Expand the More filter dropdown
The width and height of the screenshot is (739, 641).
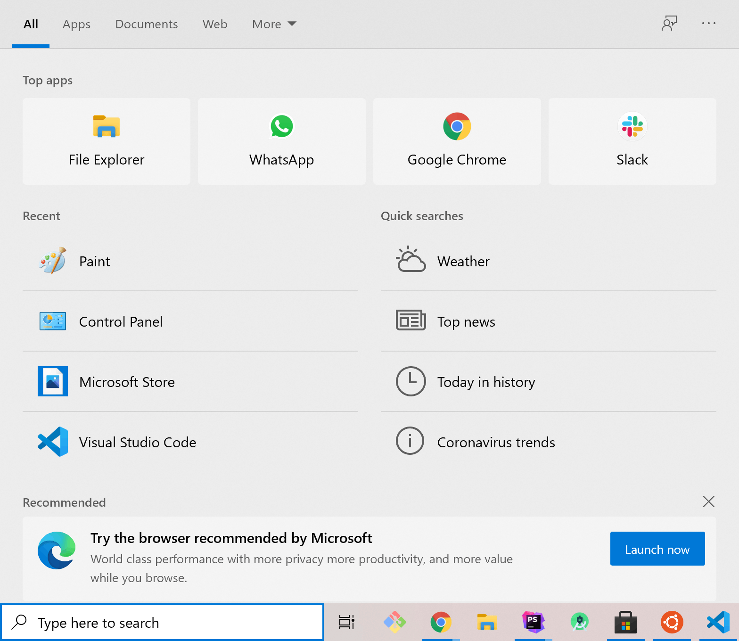(274, 24)
